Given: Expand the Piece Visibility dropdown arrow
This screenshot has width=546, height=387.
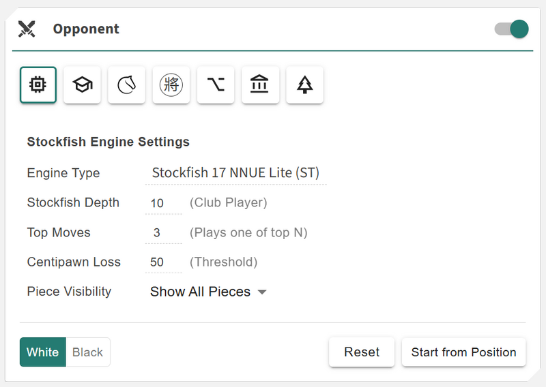Looking at the screenshot, I should (262, 292).
